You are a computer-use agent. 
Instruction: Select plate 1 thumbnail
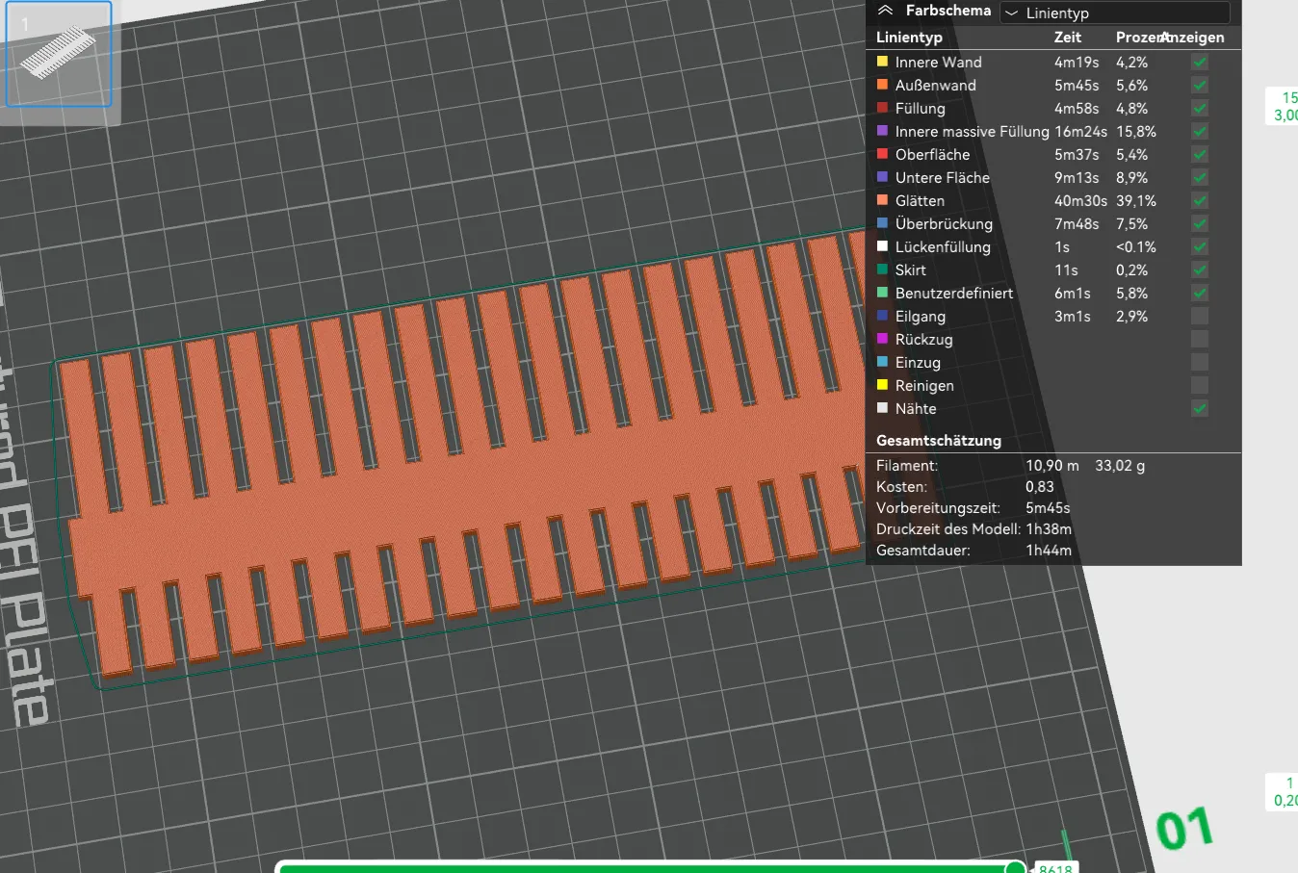(x=59, y=54)
